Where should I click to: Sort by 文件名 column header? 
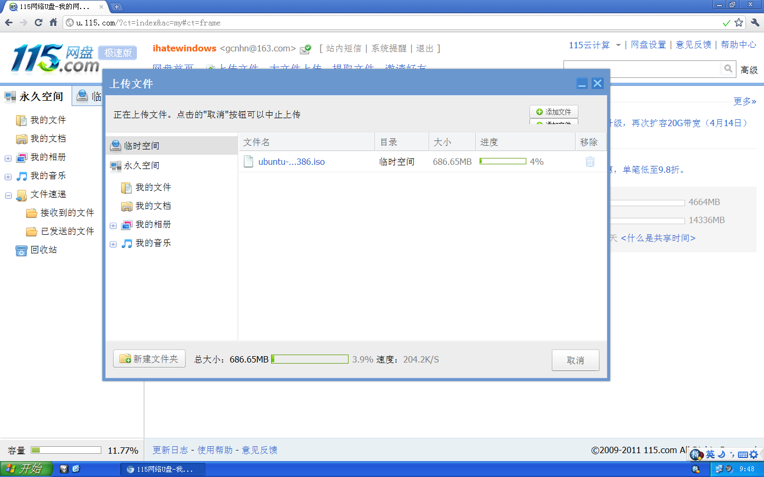(x=307, y=142)
